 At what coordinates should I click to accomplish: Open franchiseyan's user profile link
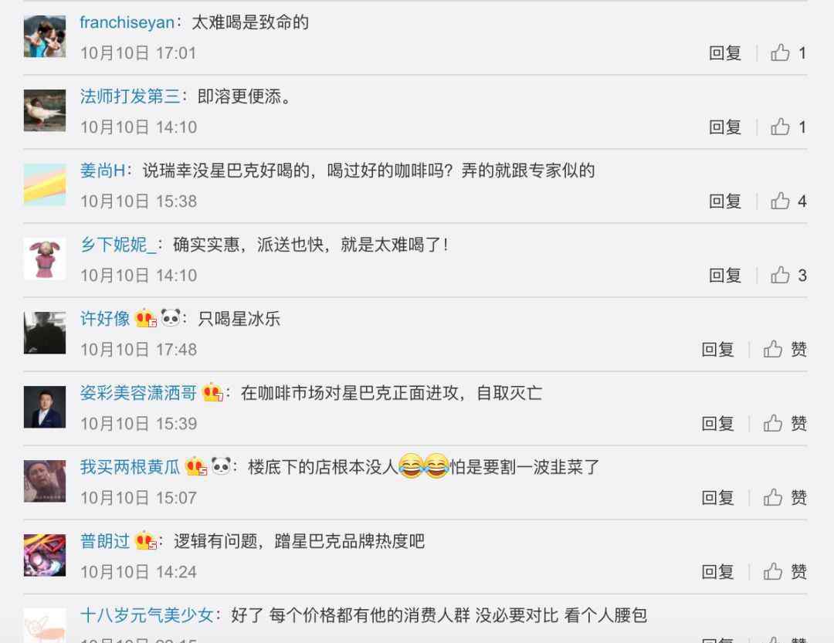(127, 22)
